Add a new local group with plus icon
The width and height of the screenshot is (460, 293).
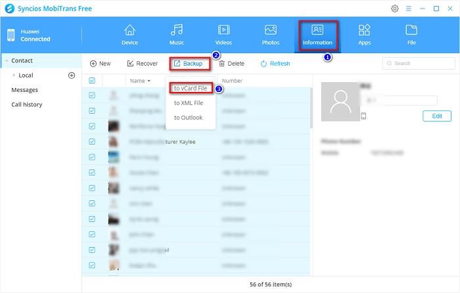[x=72, y=76]
